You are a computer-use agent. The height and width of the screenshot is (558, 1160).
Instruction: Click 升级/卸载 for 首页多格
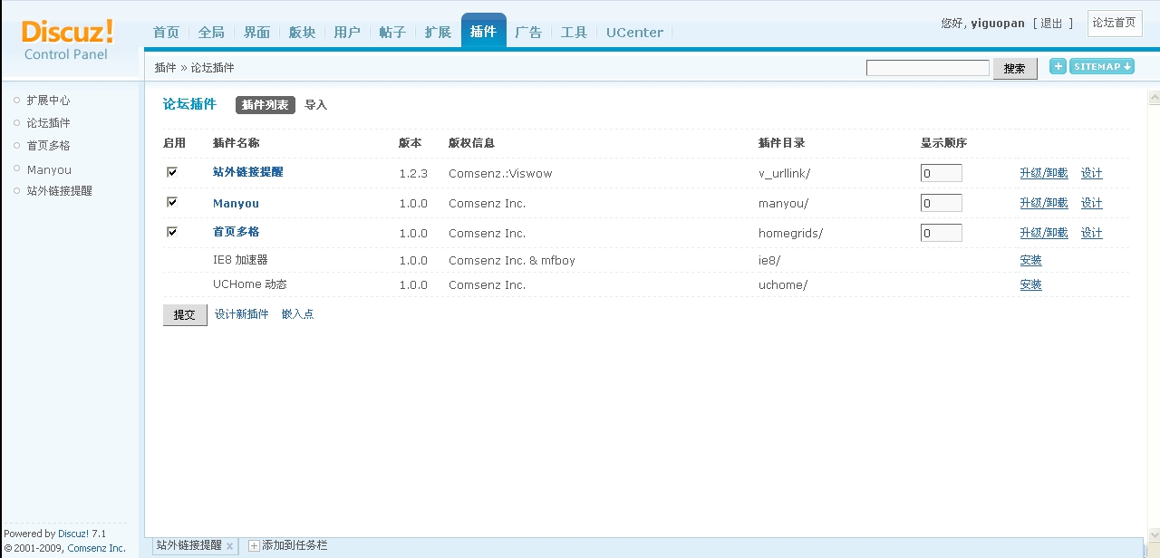(1044, 233)
